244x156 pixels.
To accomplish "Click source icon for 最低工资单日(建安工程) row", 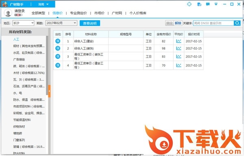I will pos(58,65).
